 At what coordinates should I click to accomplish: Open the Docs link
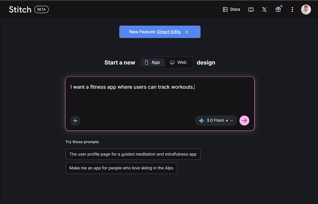click(232, 9)
